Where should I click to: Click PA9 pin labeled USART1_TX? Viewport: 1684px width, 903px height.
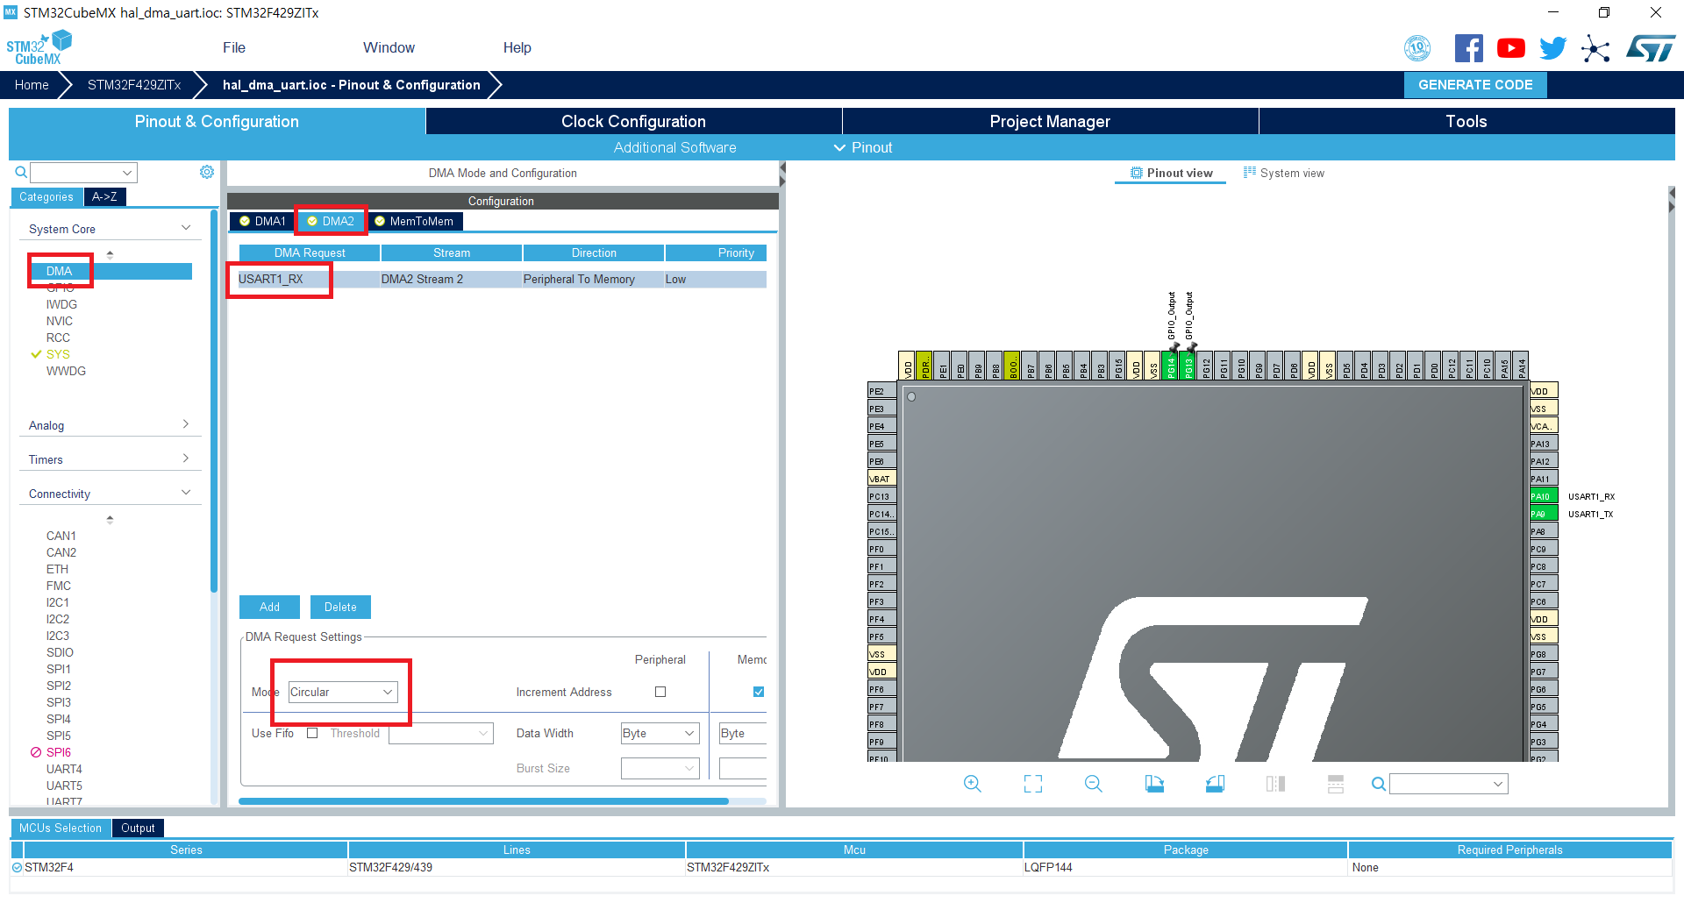coord(1544,514)
